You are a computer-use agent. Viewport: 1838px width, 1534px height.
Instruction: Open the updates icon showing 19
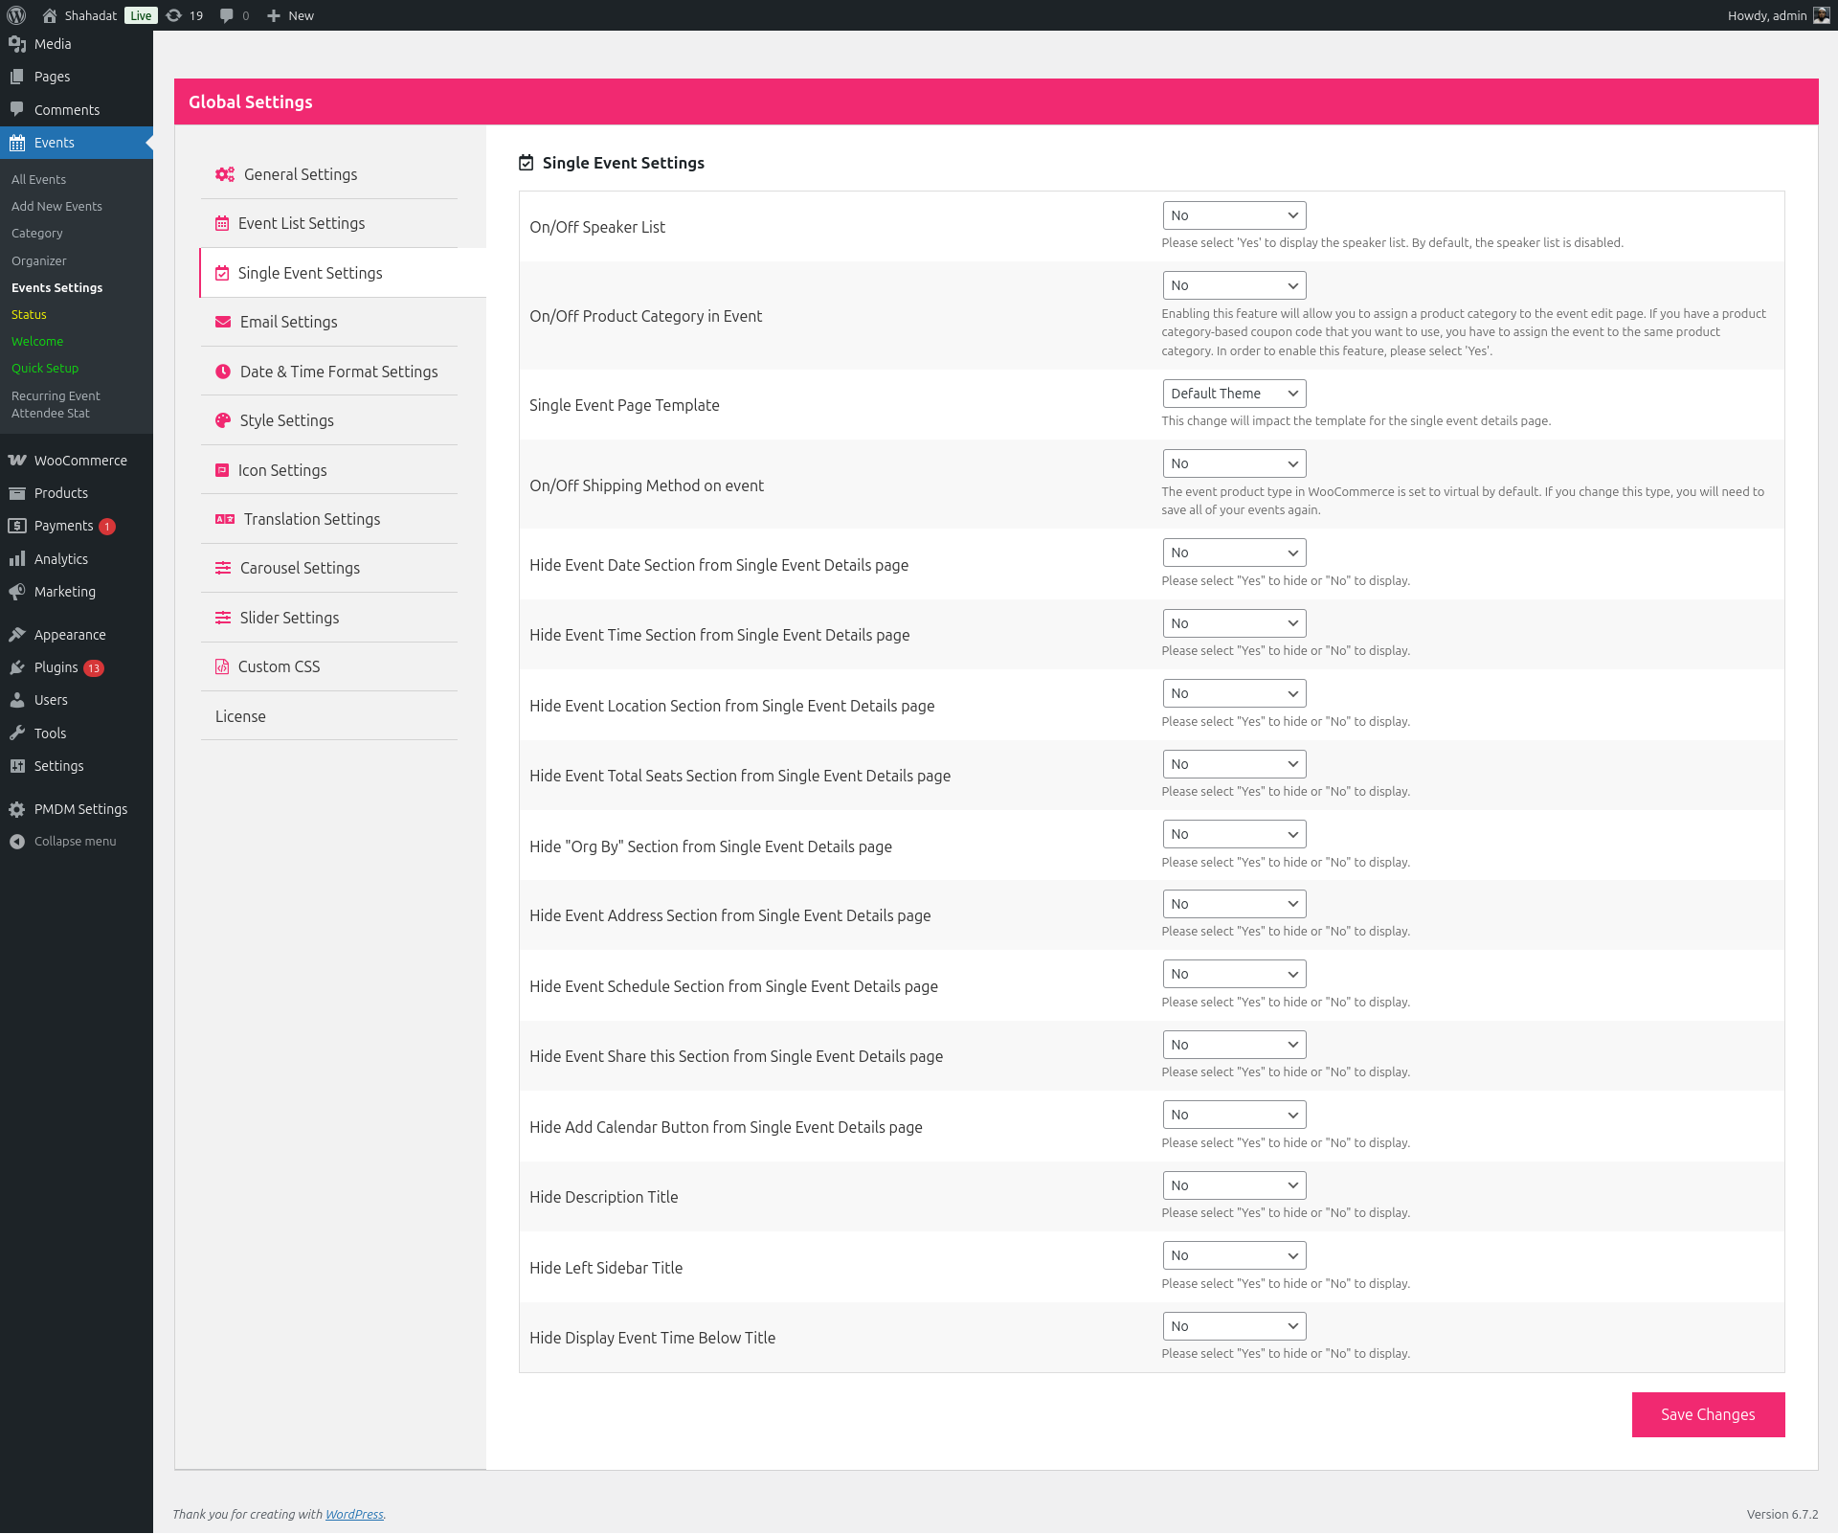pyautogui.click(x=174, y=15)
